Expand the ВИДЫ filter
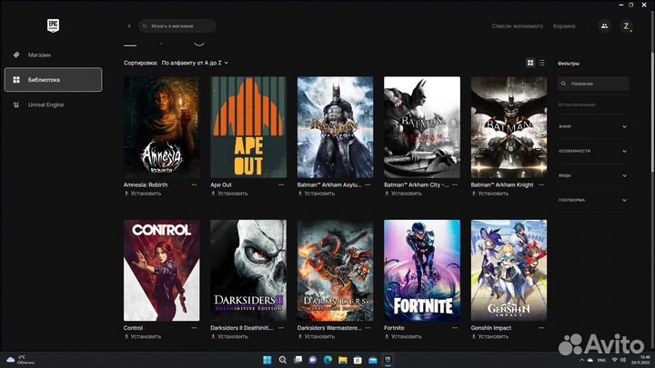The width and height of the screenshot is (655, 368). point(593,175)
